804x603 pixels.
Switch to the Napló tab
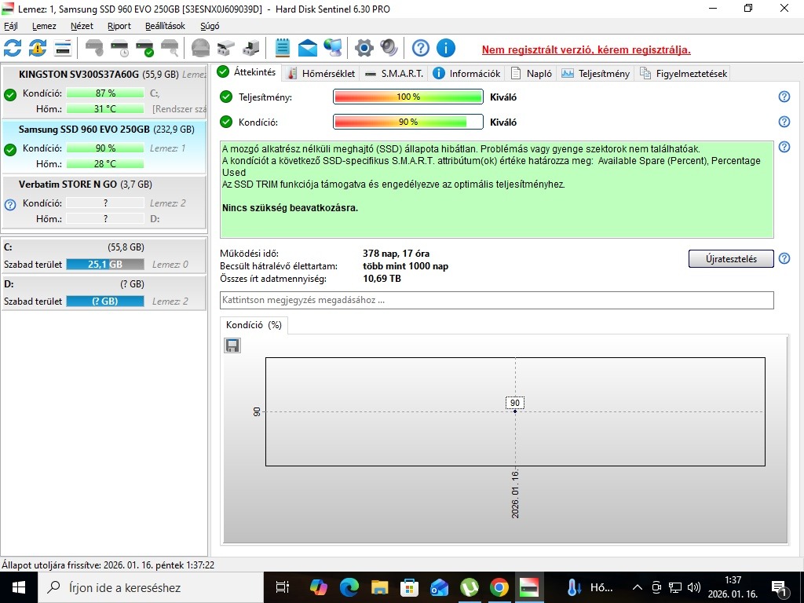pos(532,73)
